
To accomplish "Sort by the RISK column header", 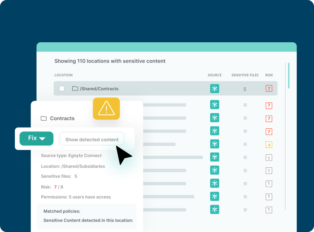I will 269,75.
